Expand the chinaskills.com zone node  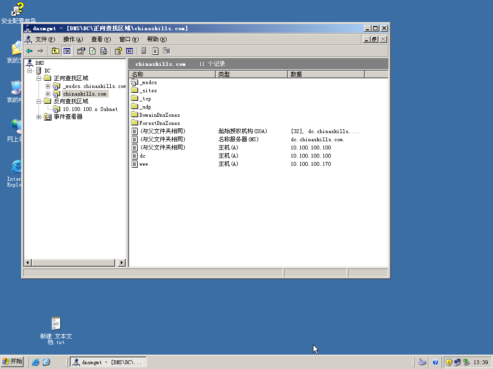(48, 94)
